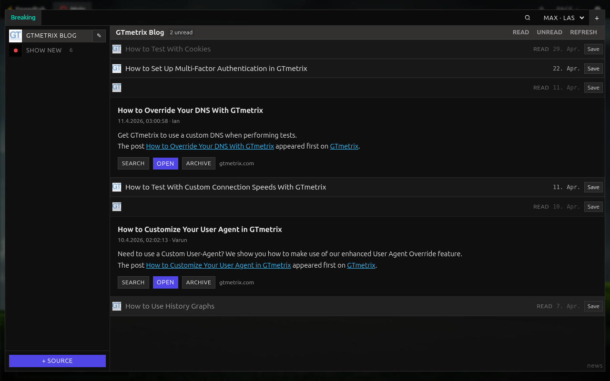Image resolution: width=610 pixels, height=381 pixels.
Task: Click SEARCH under Override Your DNS article
Action: (133, 163)
